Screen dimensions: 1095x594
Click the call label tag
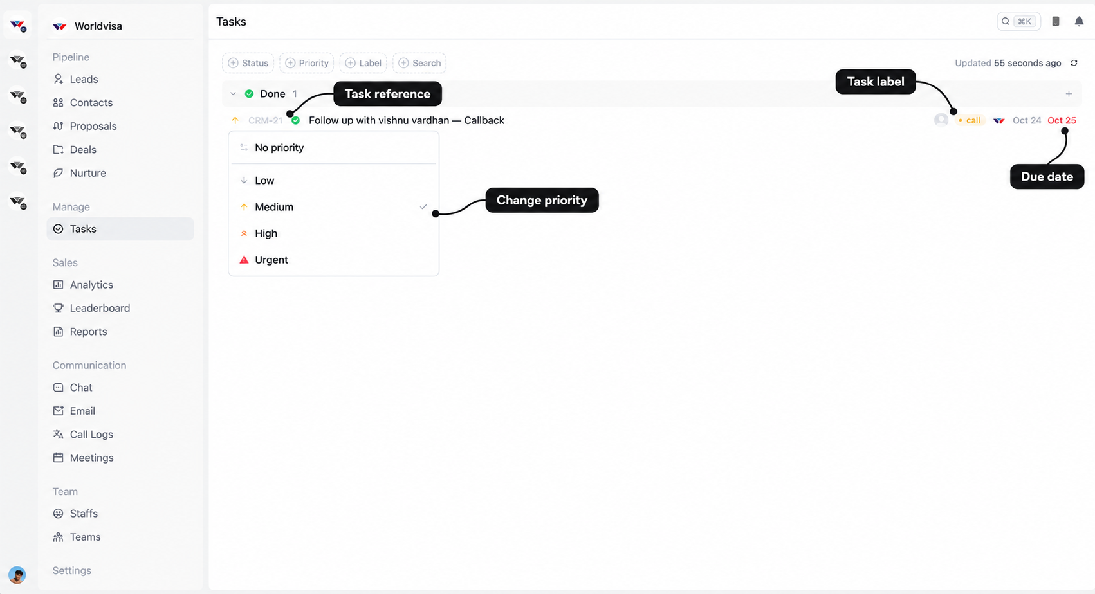point(970,120)
